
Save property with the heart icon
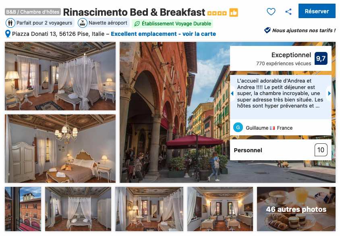271,12
